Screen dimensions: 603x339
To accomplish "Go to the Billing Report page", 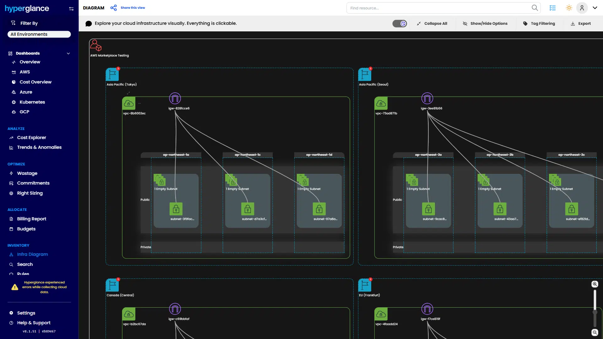I will click(31, 219).
